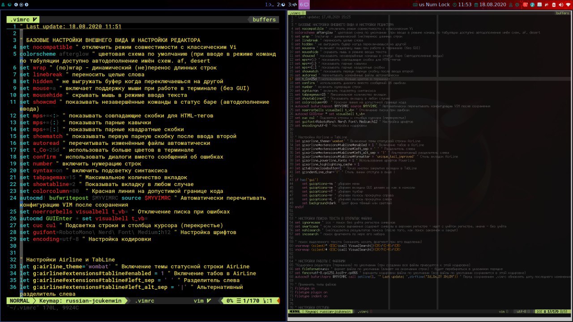Click the previous track media button
573x322 pixels.
pyautogui.click(x=16, y=4)
